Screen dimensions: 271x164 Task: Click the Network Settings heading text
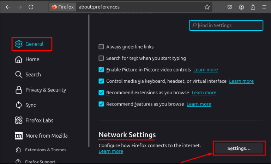tap(127, 135)
